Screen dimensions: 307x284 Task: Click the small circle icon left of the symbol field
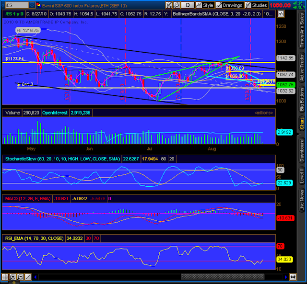click(x=2, y=5)
